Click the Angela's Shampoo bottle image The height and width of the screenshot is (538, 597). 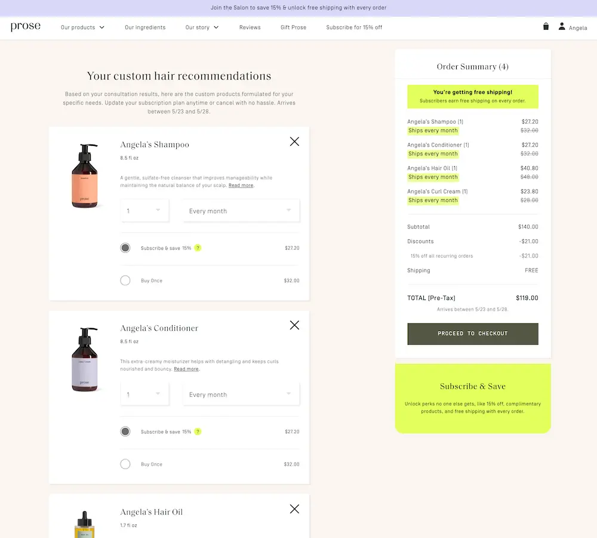tap(85, 176)
